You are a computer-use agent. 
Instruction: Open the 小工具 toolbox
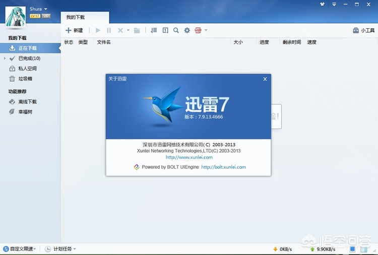(x=363, y=31)
